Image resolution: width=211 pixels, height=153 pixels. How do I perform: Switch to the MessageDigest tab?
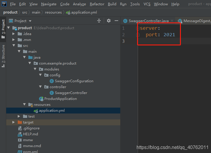tap(194, 21)
